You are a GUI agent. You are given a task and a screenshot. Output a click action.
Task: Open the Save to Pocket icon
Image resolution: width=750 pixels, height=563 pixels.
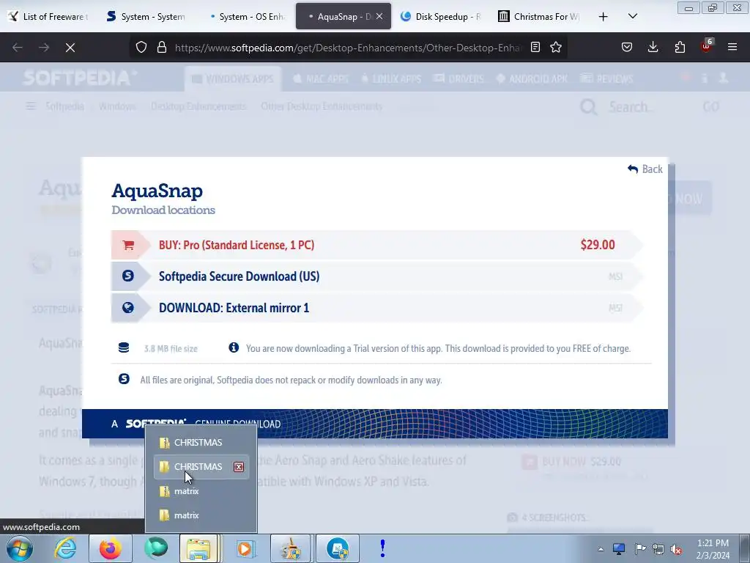point(627,47)
